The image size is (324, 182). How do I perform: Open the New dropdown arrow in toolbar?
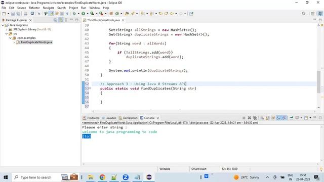point(8,14)
